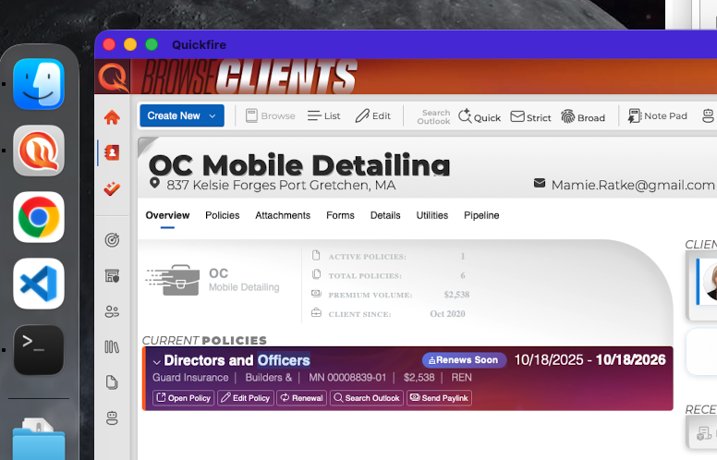Expand the Create New dropdown arrow
The height and width of the screenshot is (460, 717).
(213, 116)
